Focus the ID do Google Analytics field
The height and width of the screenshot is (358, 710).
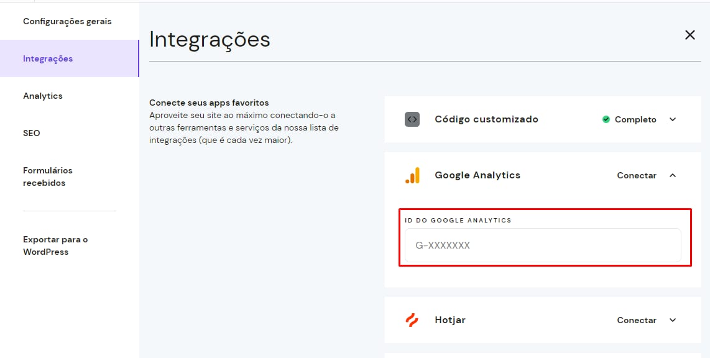pos(543,246)
